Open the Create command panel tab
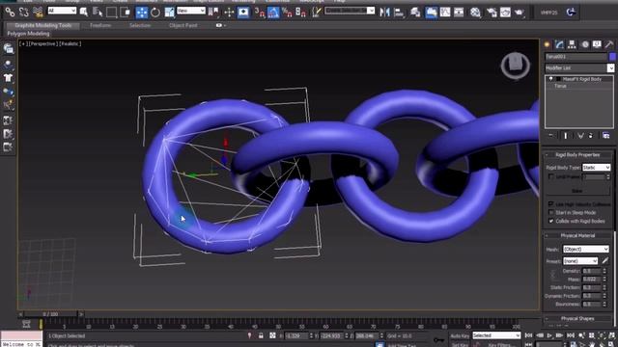 (548, 44)
